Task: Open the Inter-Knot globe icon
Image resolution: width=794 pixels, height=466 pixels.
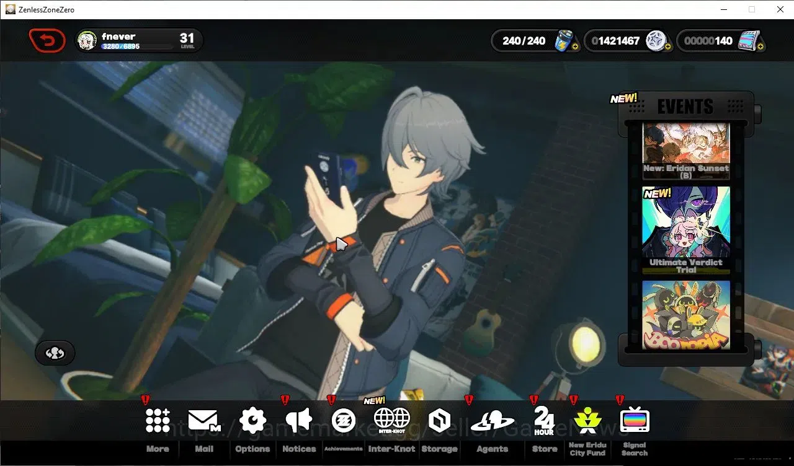Action: tap(392, 421)
